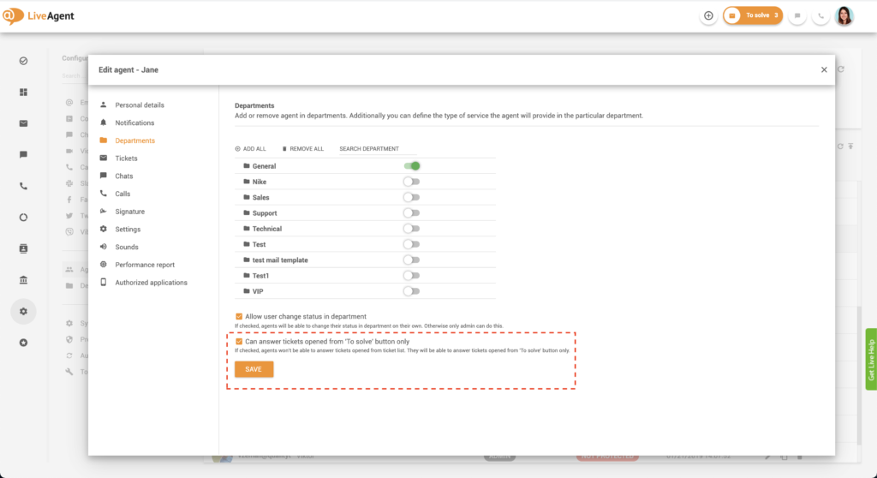The width and height of the screenshot is (877, 478).
Task: Open the dashboard grid icon in sidebar
Action: [23, 92]
